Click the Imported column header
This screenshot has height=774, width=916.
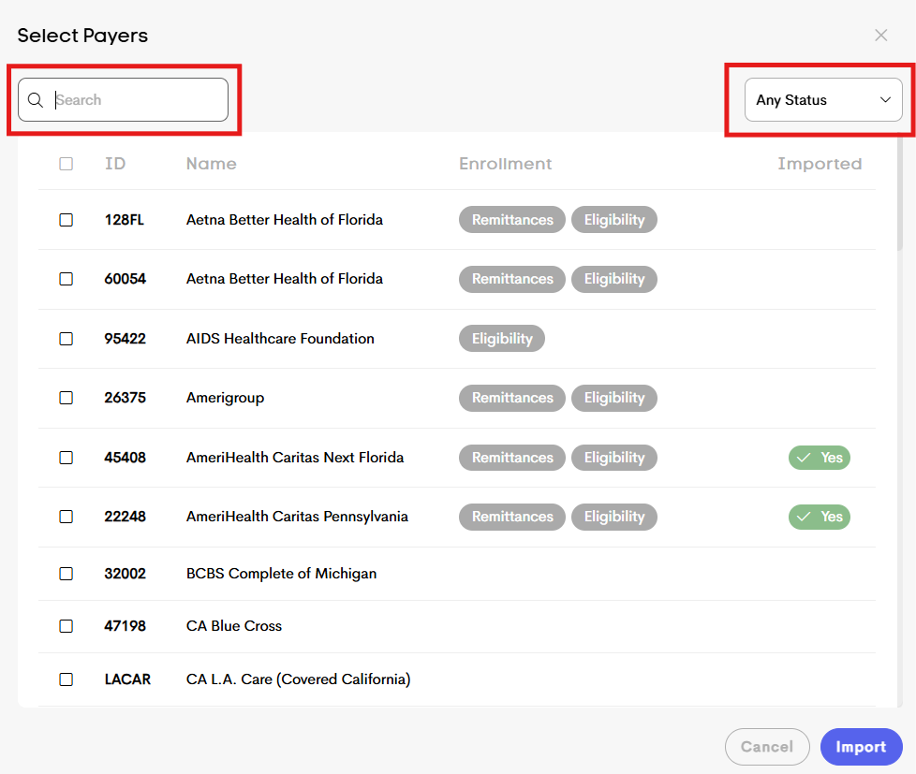click(820, 164)
